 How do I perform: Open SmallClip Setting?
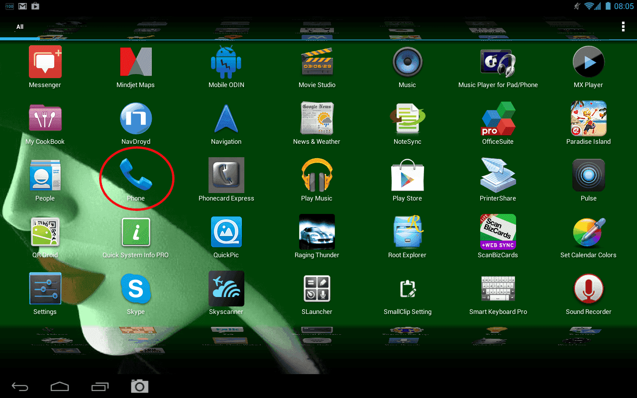pos(407,289)
